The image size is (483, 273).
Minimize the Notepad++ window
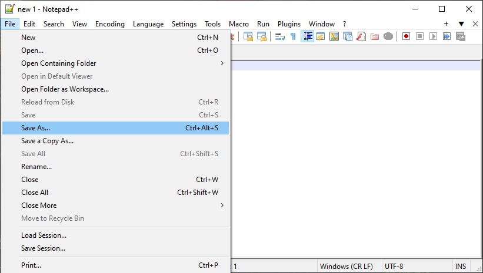coord(415,9)
